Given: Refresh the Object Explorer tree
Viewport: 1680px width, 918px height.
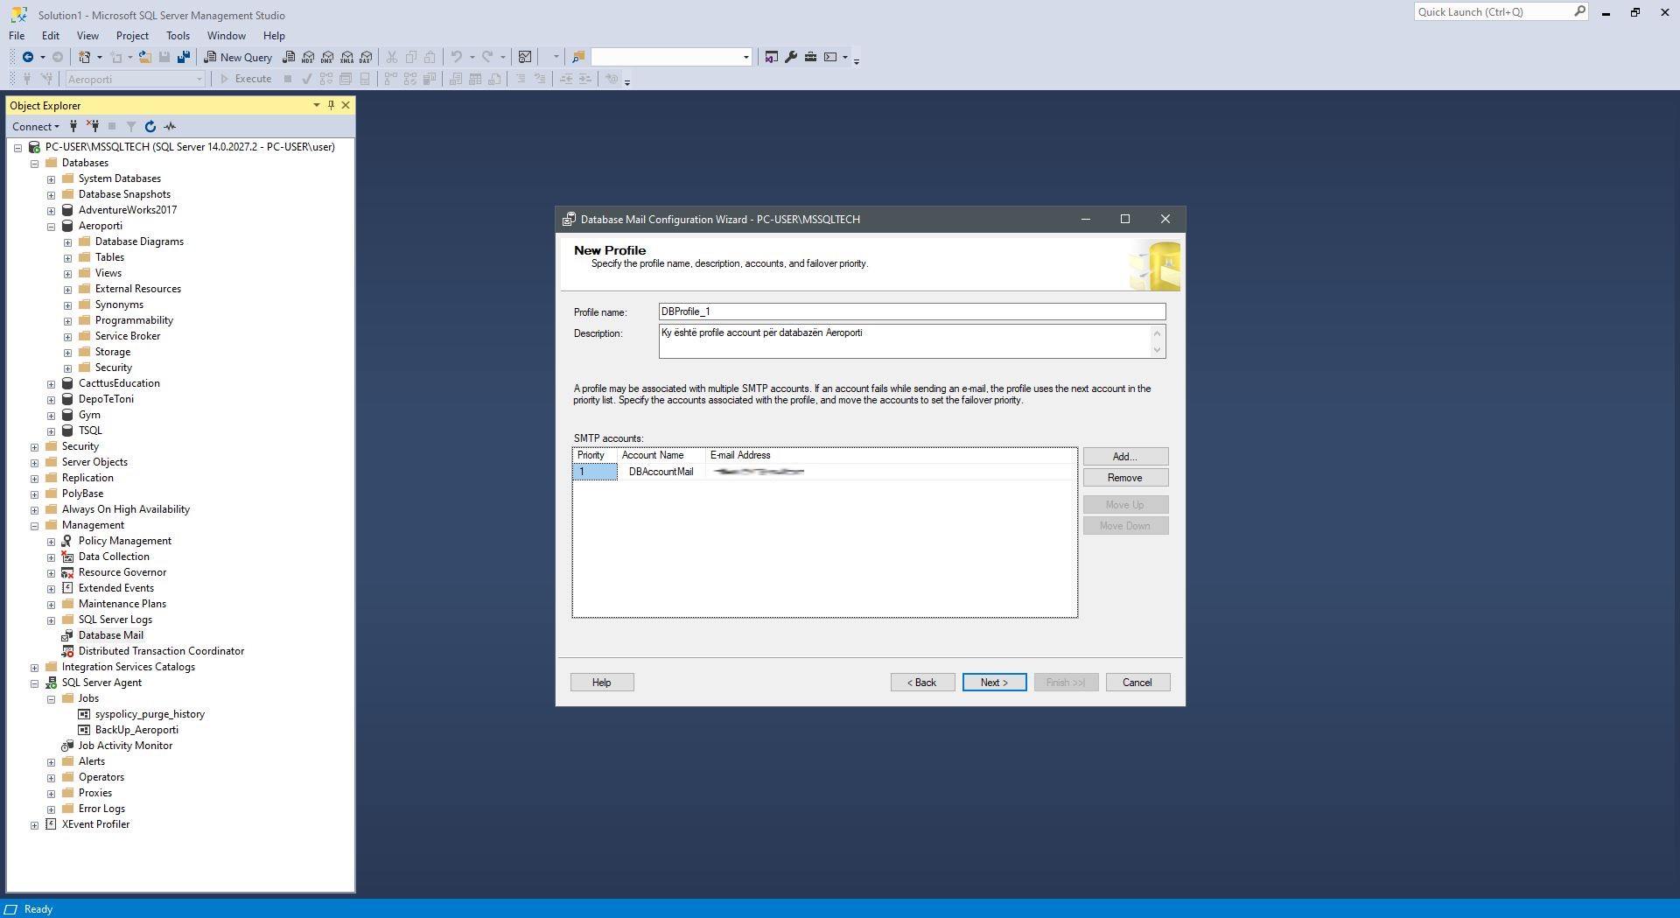Looking at the screenshot, I should tap(150, 126).
